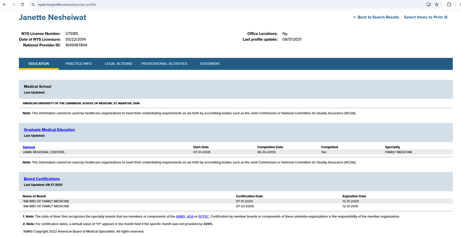Open the Education tab
This screenshot has width=461, height=237.
(x=39, y=63)
